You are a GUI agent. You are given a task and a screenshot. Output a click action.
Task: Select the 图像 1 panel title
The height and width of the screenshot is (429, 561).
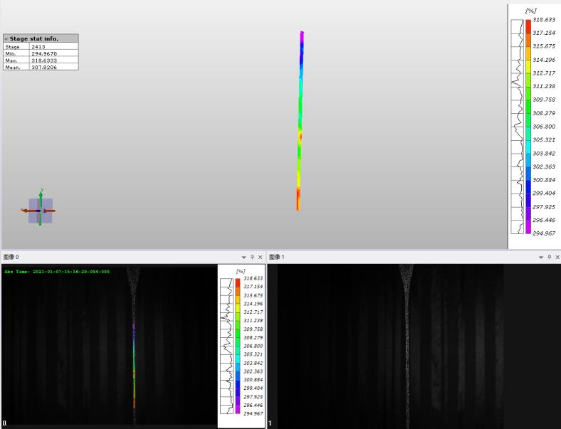[x=277, y=257]
